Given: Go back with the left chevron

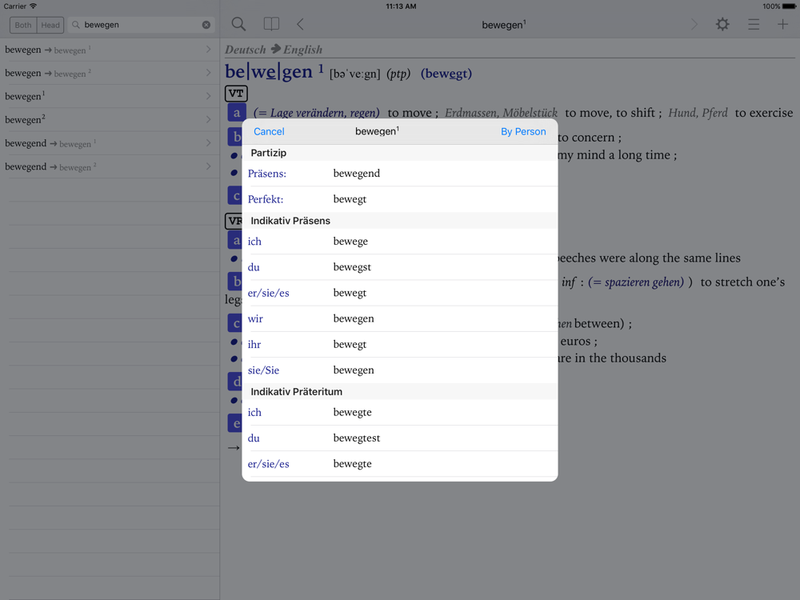Looking at the screenshot, I should (300, 24).
